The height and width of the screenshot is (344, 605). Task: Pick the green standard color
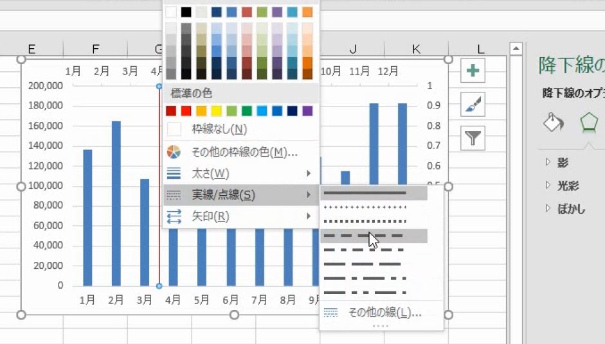[246, 111]
